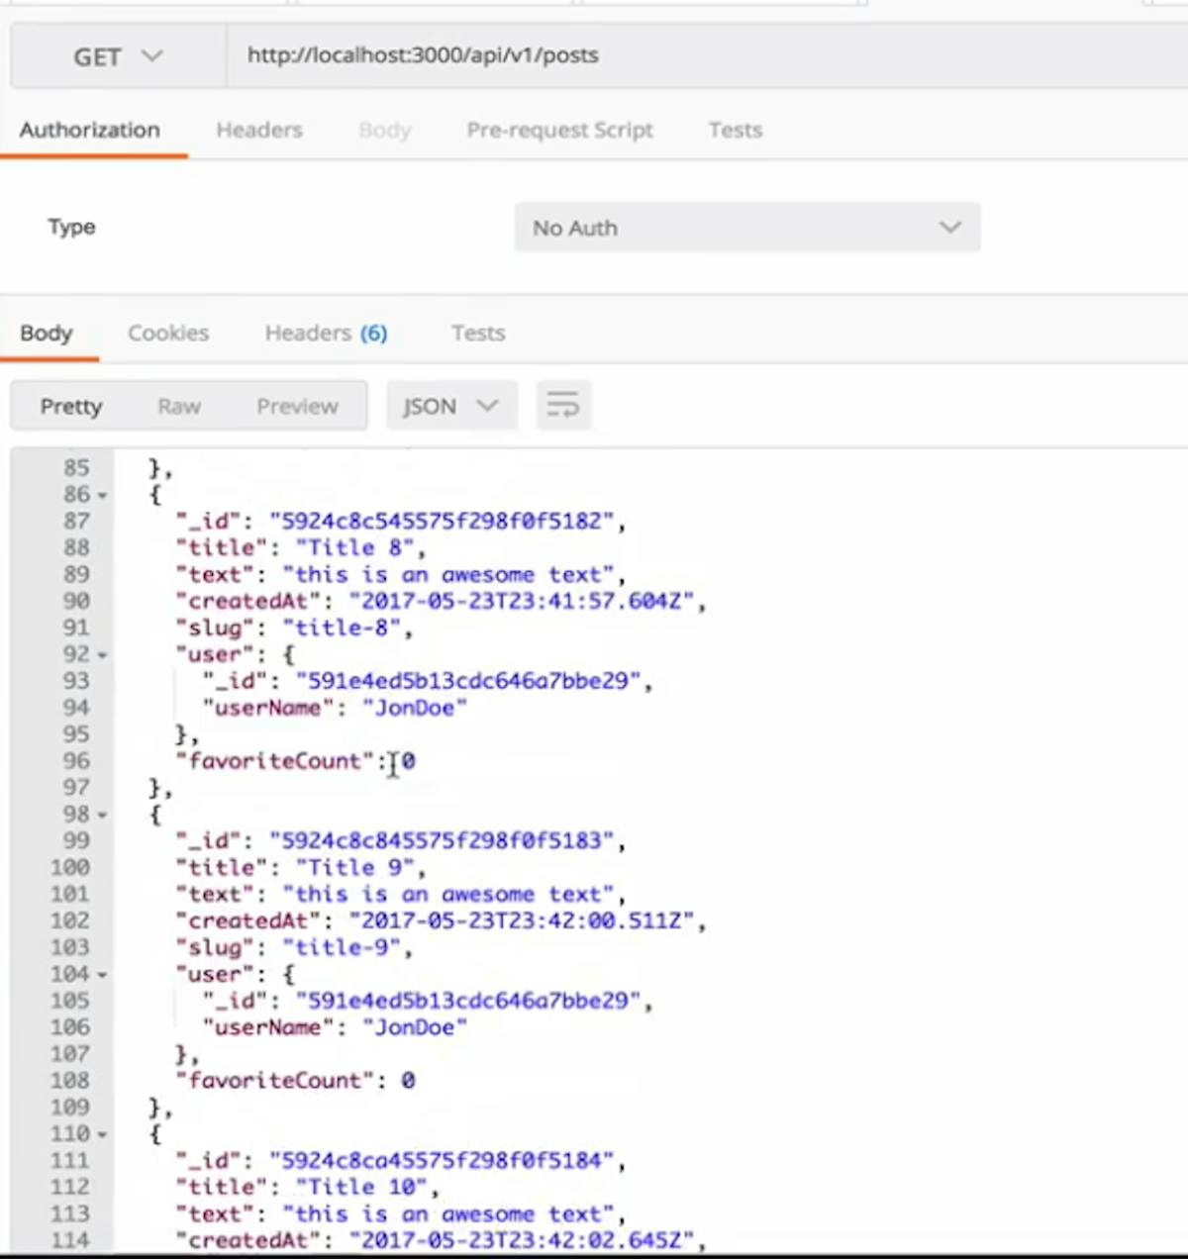Switch to the Preview view
Viewport: 1188px width, 1259px height.
pyautogui.click(x=298, y=407)
